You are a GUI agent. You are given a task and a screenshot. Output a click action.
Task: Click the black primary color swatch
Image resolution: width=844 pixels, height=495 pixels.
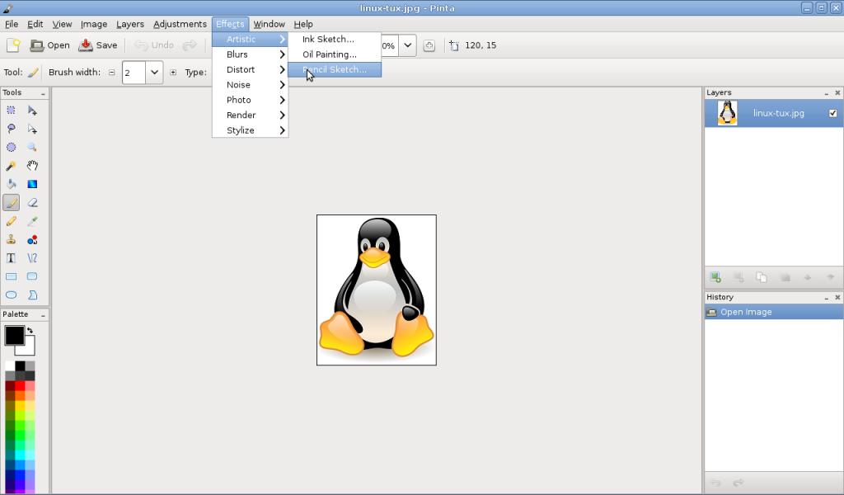13,334
